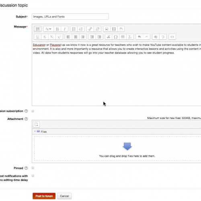
Task: Tick the Pinned checkbox
Action: pos(33,168)
